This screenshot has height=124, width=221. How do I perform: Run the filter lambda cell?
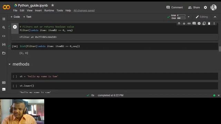pyautogui.click(x=15, y=27)
